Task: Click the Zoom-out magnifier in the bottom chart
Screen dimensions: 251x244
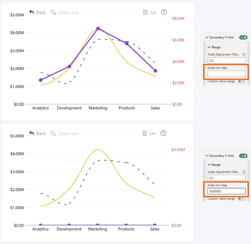Action: pyautogui.click(x=53, y=133)
